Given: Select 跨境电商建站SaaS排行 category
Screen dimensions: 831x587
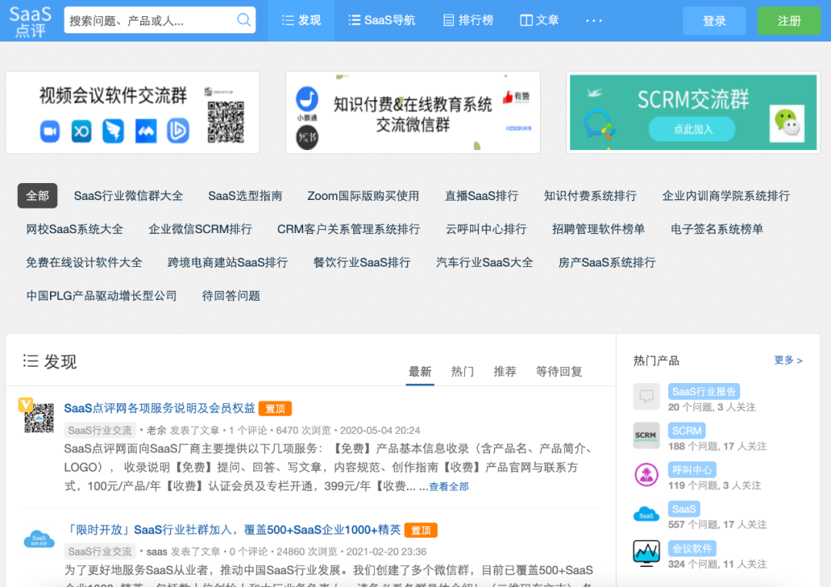Looking at the screenshot, I should click(227, 263).
